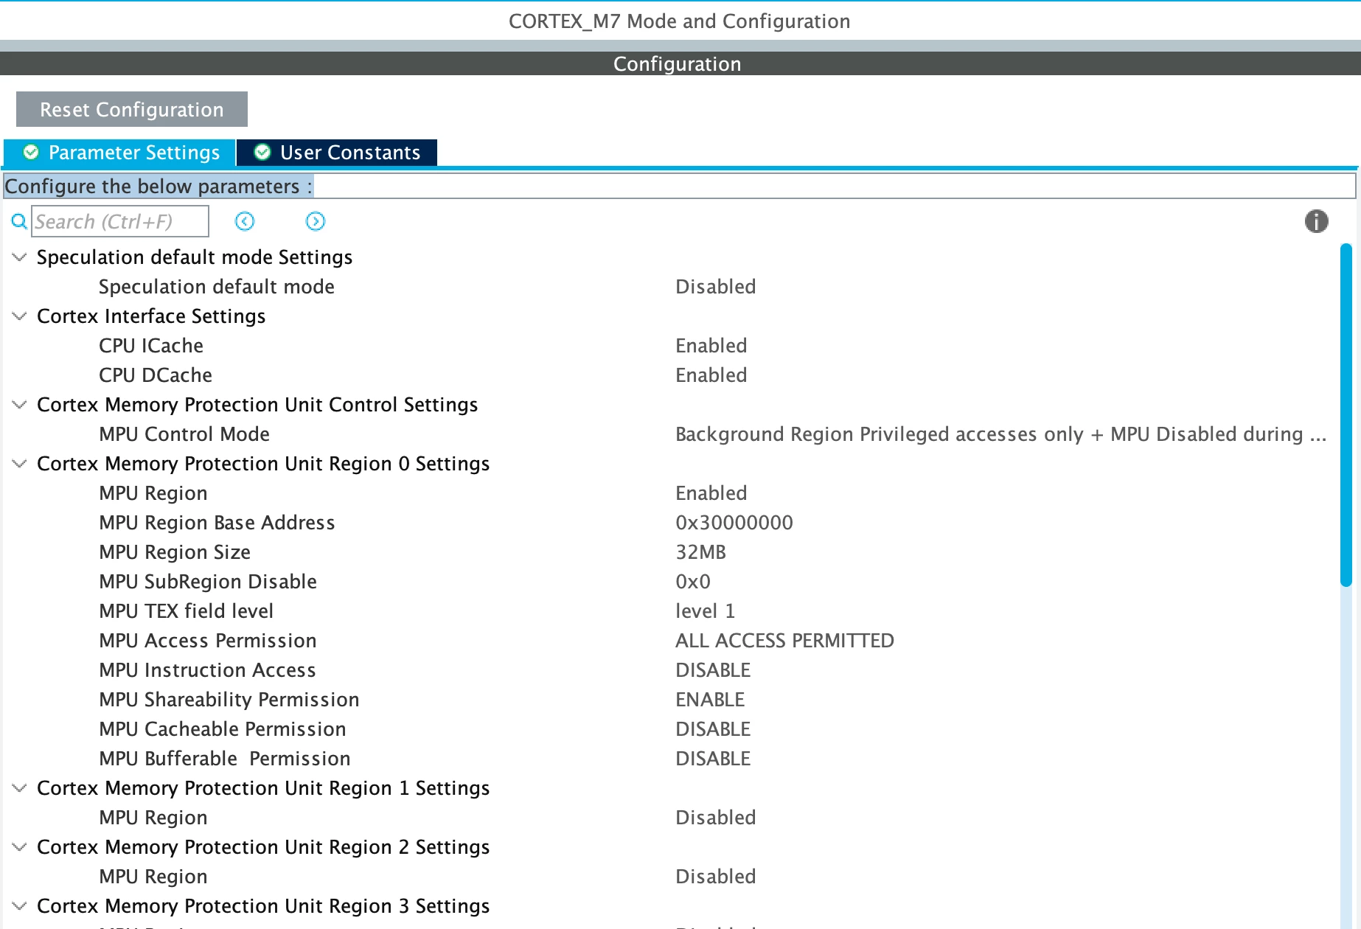
Task: Open MPU Region Size 32MB dropdown
Action: click(701, 552)
